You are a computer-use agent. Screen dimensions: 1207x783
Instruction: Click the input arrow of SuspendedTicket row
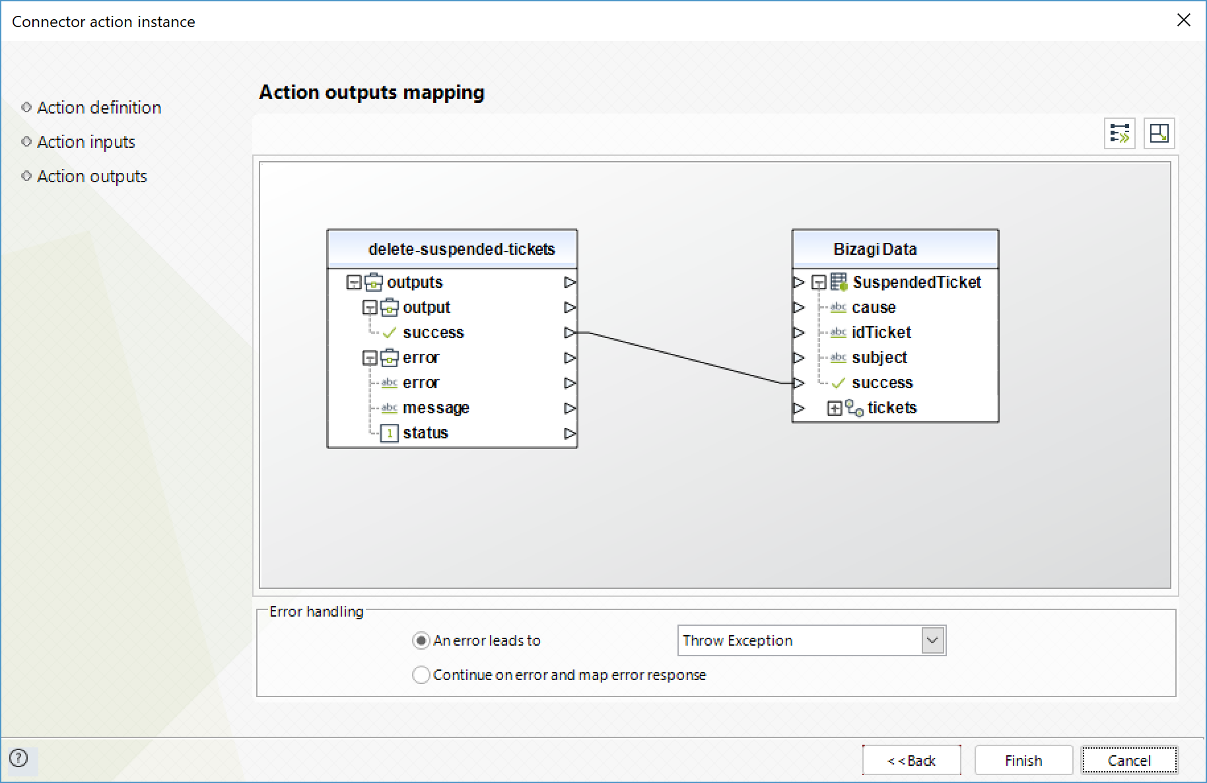799,282
